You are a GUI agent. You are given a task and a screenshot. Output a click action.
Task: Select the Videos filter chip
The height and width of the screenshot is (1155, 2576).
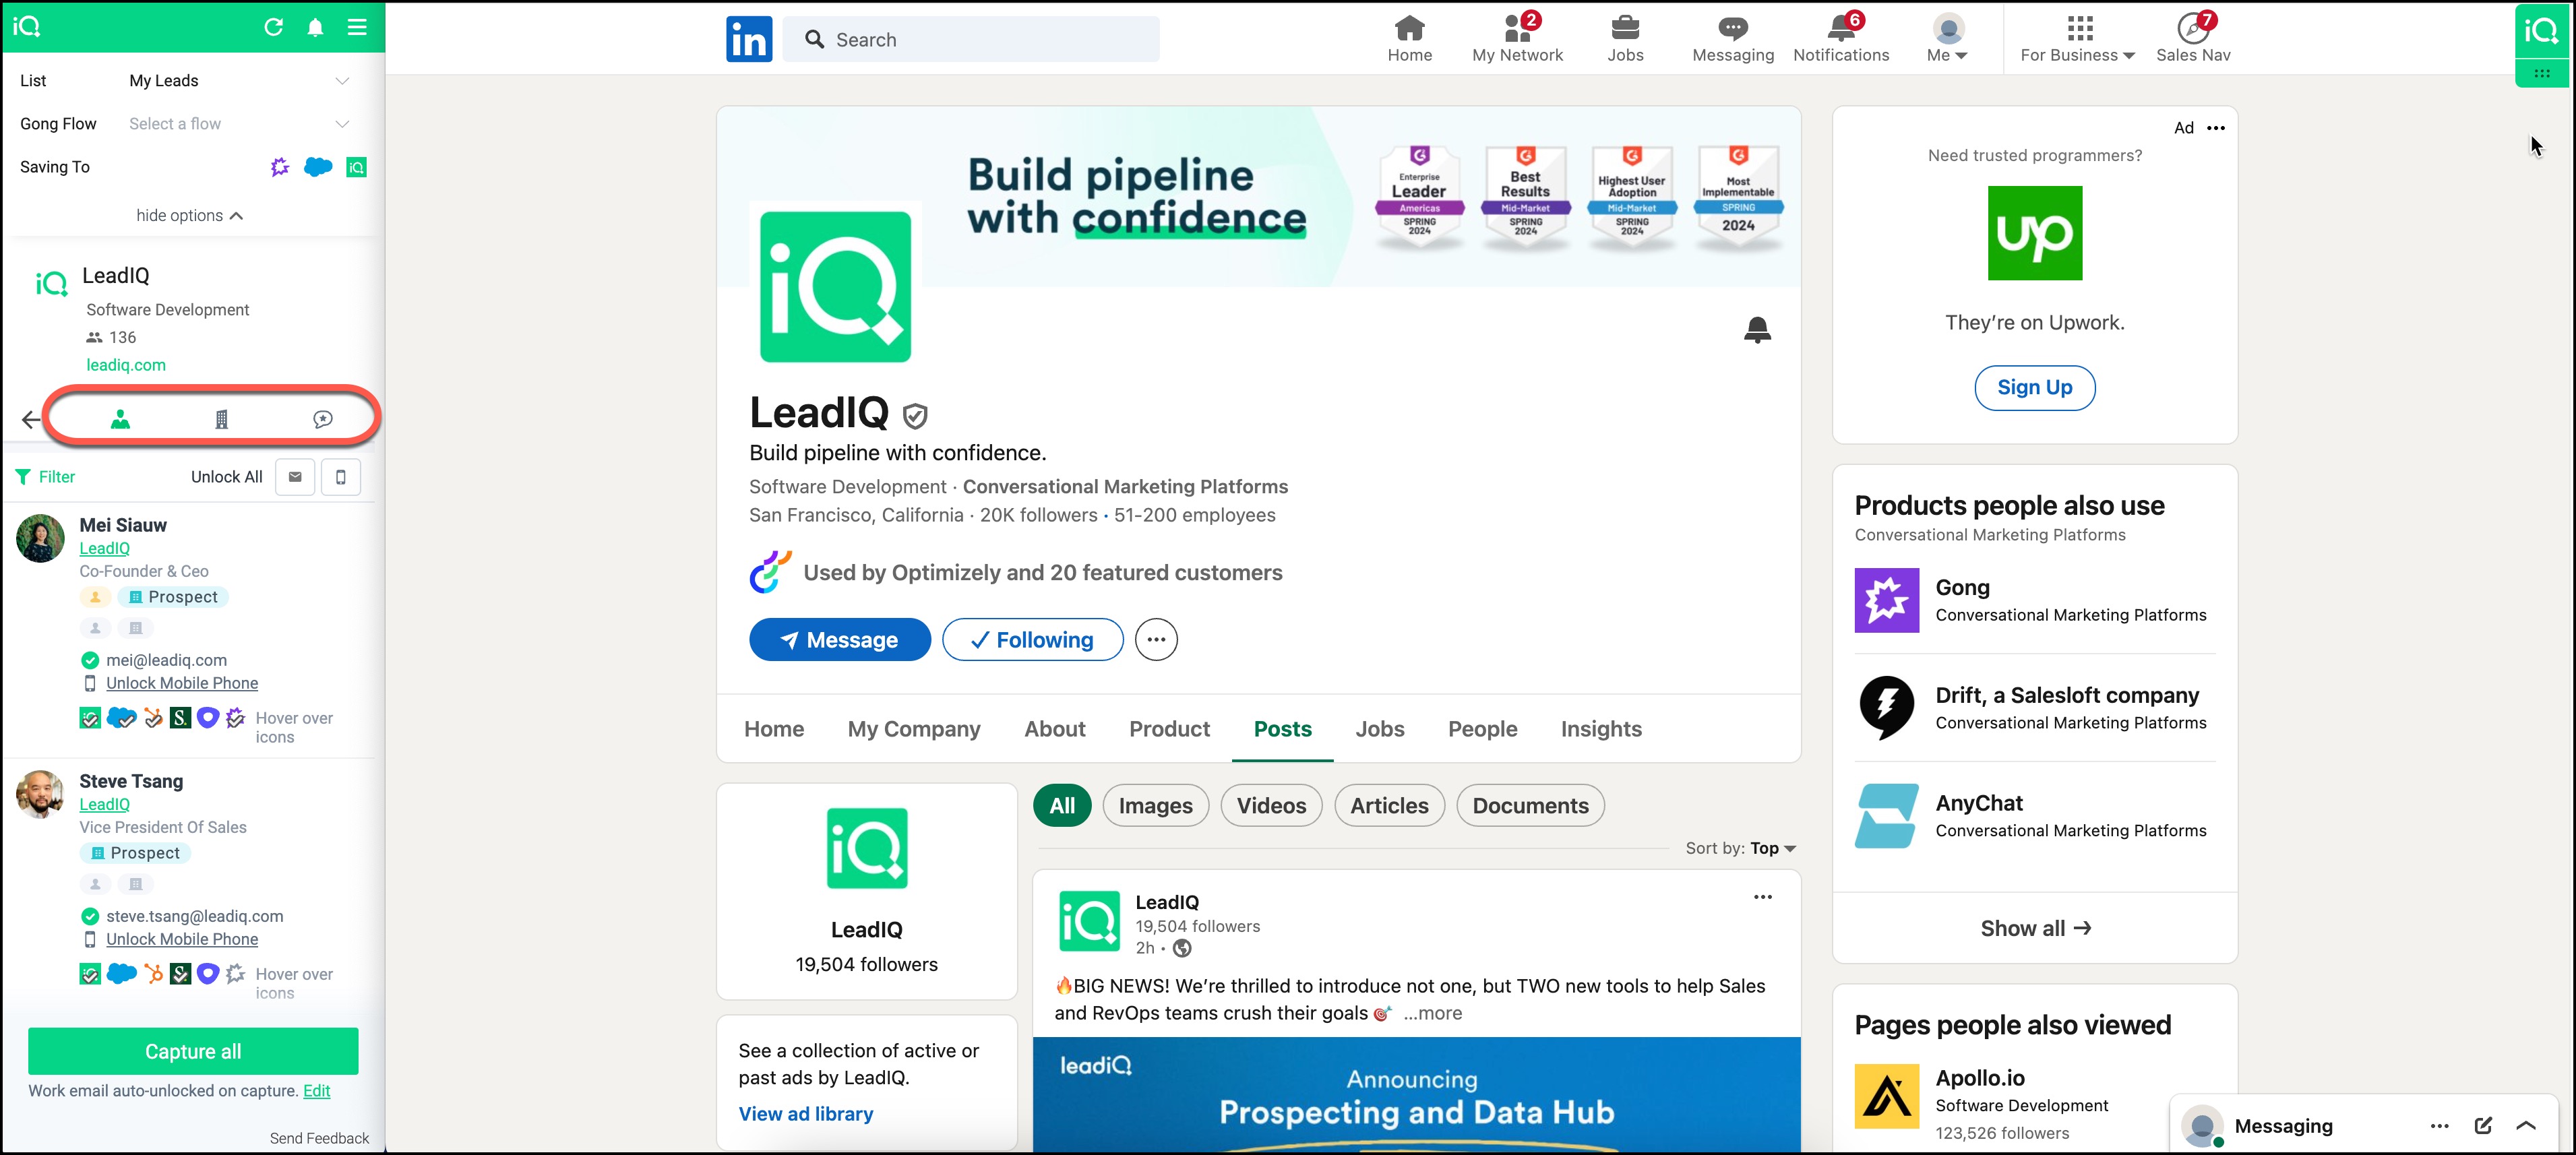pos(1271,806)
